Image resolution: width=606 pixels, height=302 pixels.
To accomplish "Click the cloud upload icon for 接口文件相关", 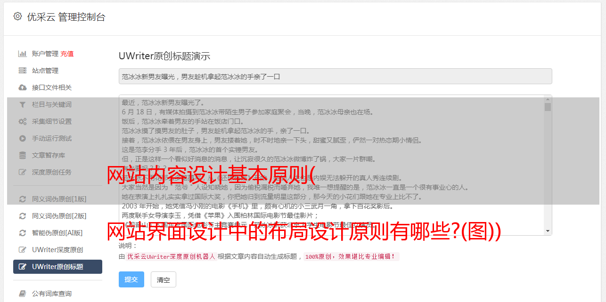I will (x=22, y=87).
